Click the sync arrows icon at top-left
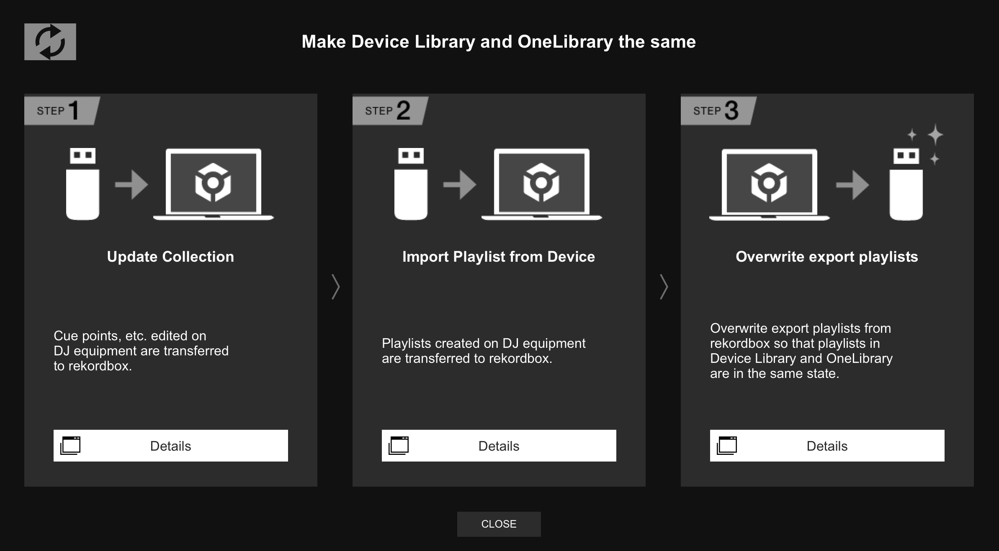This screenshot has height=551, width=999. click(50, 42)
